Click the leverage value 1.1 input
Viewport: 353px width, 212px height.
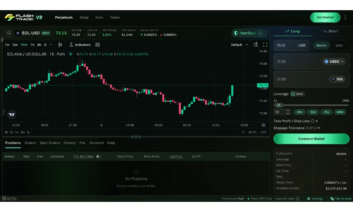point(280,112)
